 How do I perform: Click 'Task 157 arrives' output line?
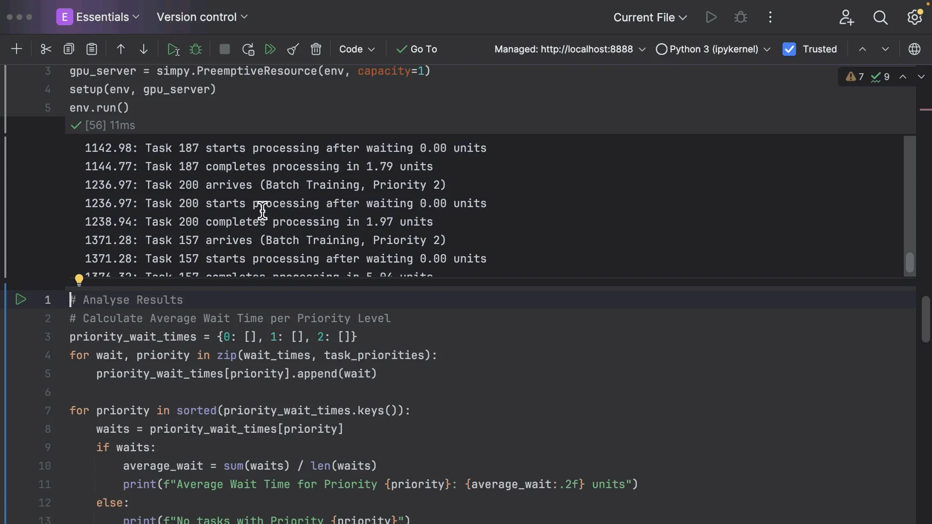point(266,240)
